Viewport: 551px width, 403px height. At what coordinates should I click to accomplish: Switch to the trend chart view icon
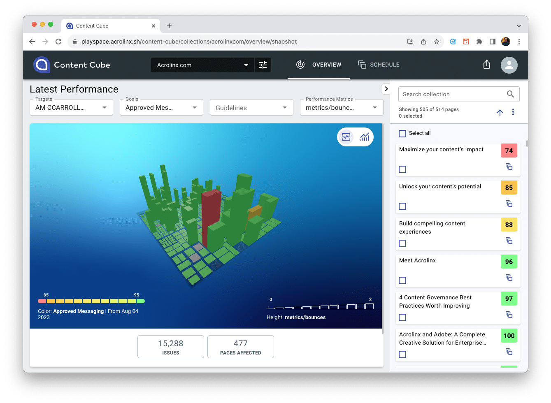365,137
